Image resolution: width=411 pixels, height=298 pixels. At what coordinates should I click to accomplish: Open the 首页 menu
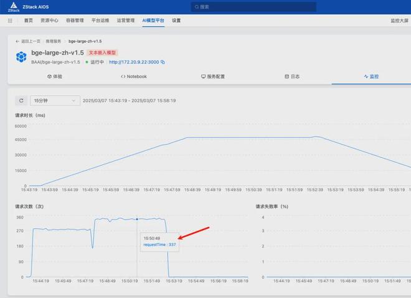point(28,21)
